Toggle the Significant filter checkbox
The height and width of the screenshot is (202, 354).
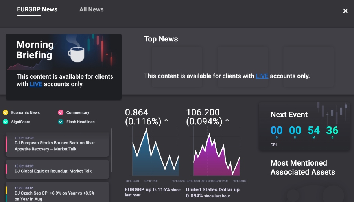click(x=6, y=122)
